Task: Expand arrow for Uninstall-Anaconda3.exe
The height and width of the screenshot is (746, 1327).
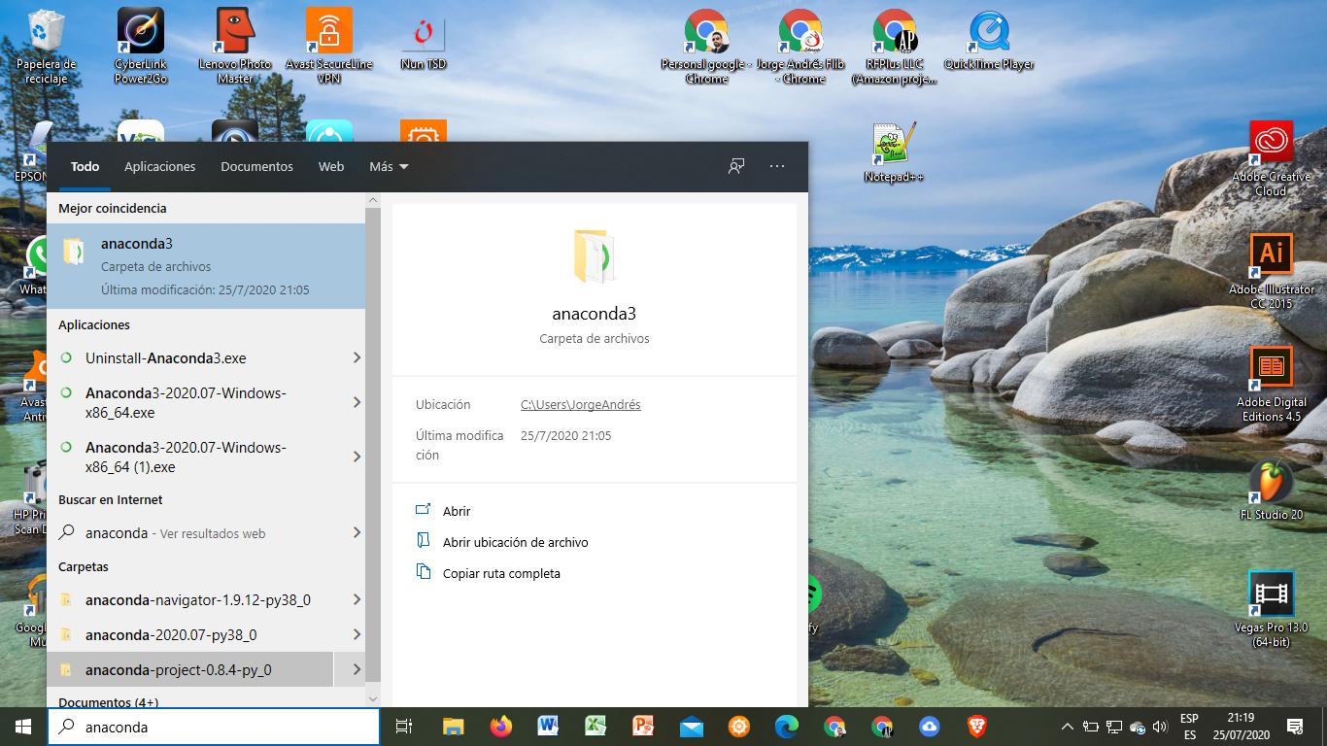Action: pyautogui.click(x=357, y=357)
